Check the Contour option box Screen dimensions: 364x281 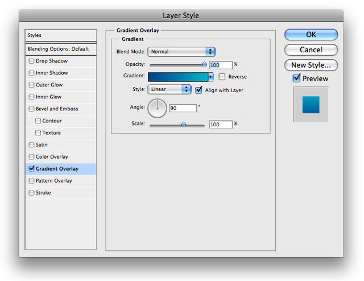pyautogui.click(x=38, y=121)
